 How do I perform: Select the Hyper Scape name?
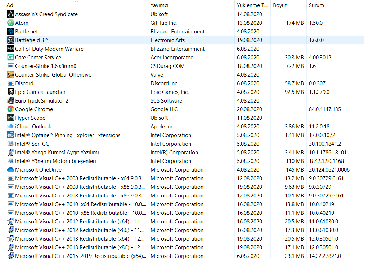click(x=30, y=118)
